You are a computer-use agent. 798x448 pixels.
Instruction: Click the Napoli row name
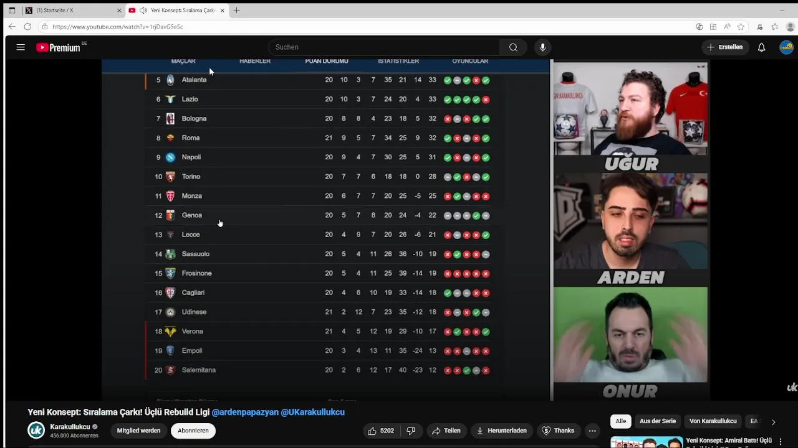point(191,157)
